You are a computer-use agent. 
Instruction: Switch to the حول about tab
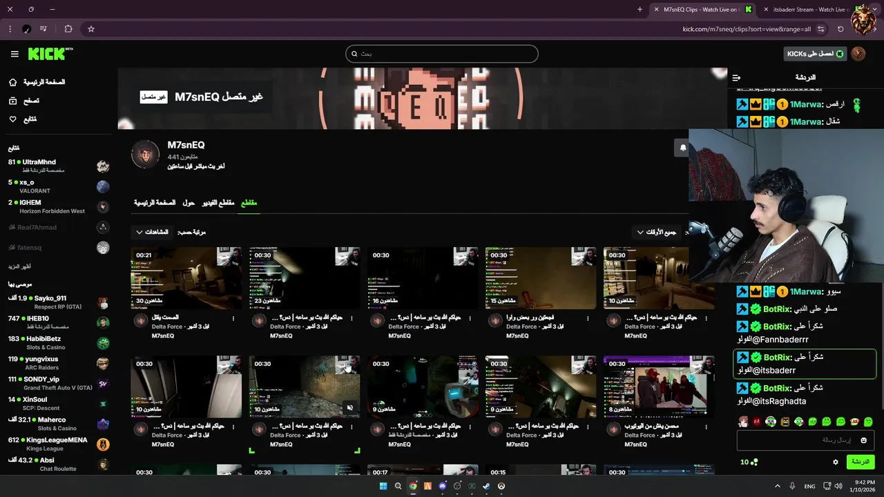click(x=189, y=203)
